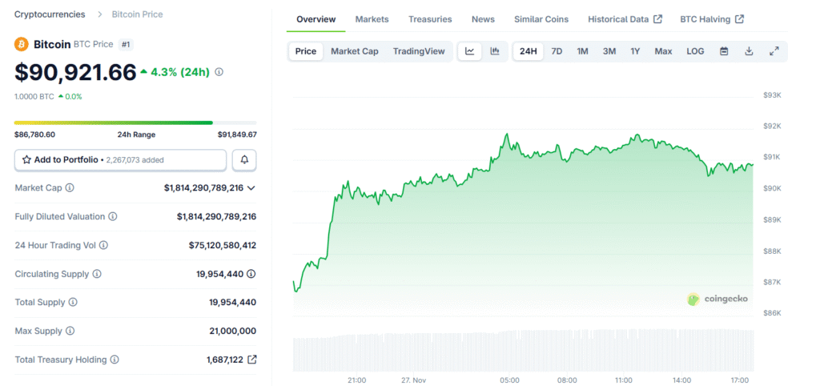Open the Treasuries tab

[x=430, y=19]
